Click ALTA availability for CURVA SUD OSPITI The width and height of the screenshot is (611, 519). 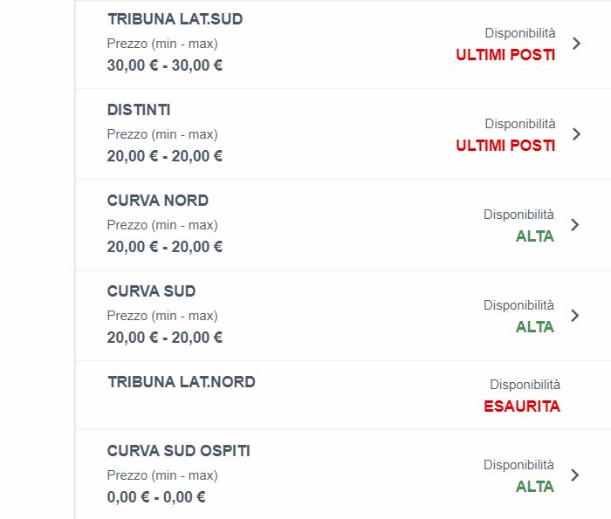(x=535, y=487)
